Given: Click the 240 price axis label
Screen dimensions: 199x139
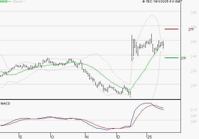Looking at the screenshot, I should pos(194,56).
